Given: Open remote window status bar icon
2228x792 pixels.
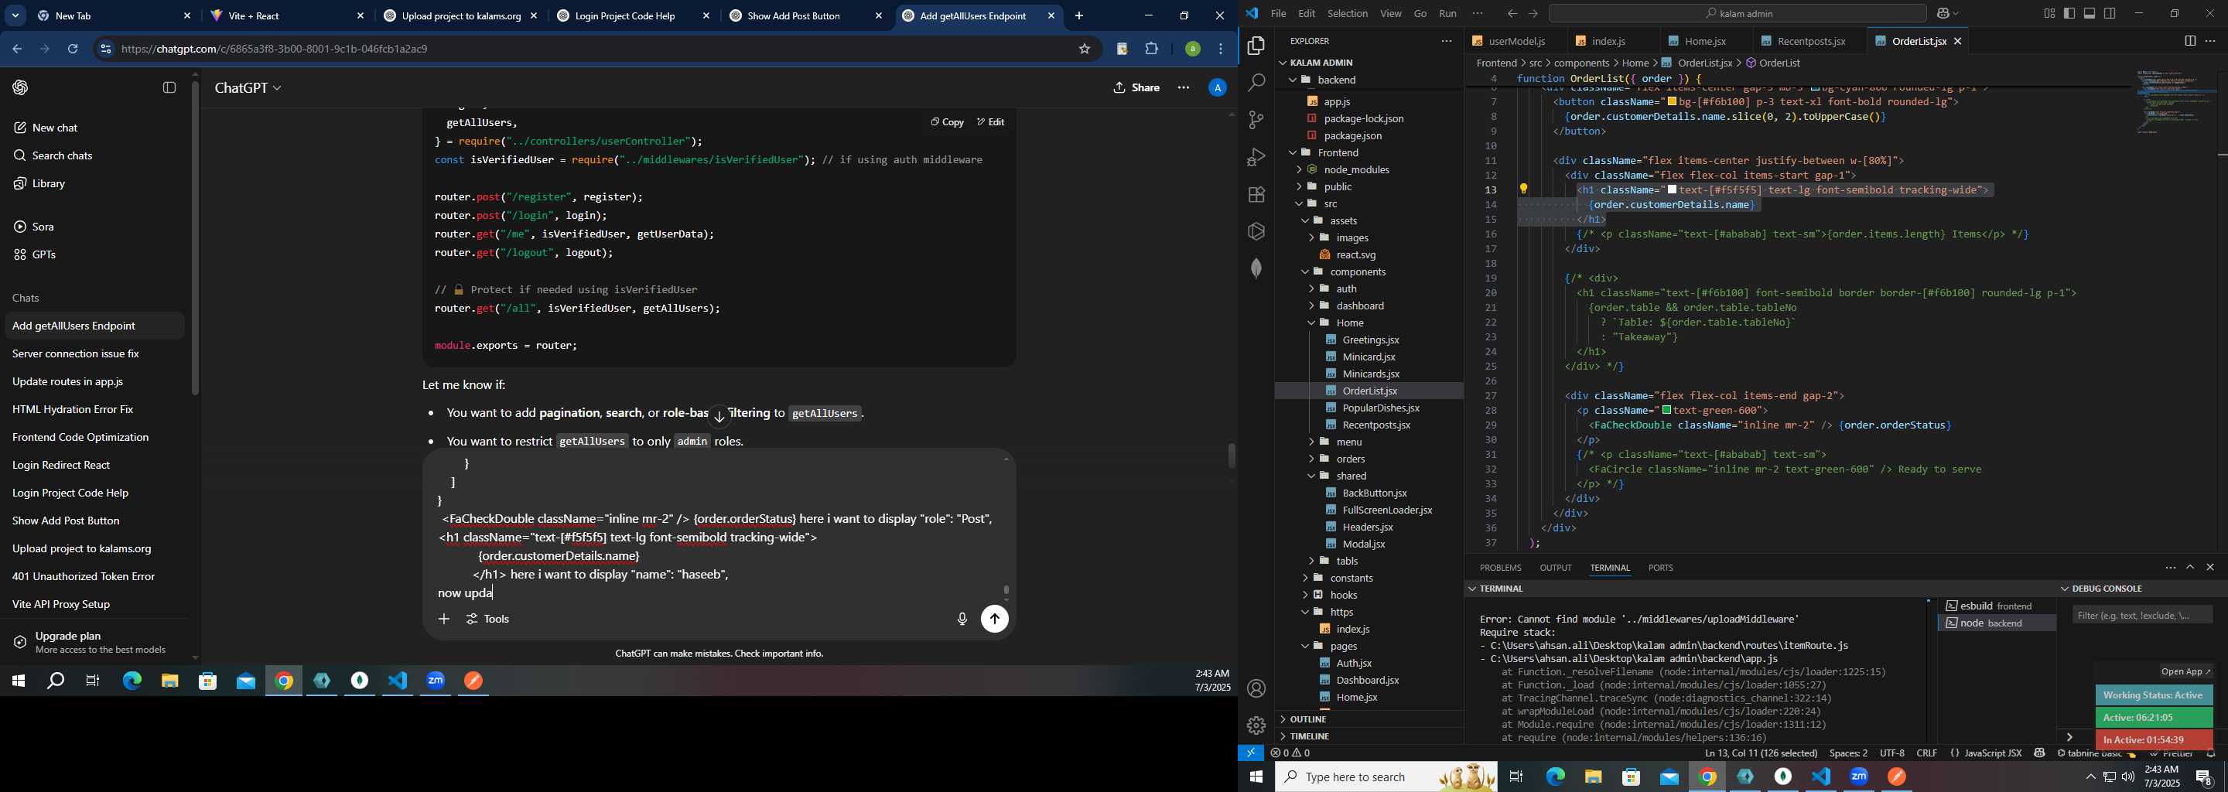Looking at the screenshot, I should click(1251, 753).
